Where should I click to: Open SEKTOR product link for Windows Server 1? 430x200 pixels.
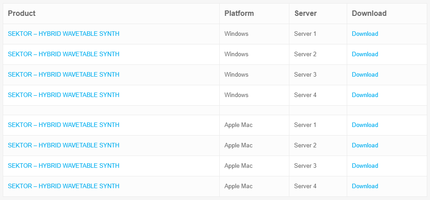click(64, 34)
